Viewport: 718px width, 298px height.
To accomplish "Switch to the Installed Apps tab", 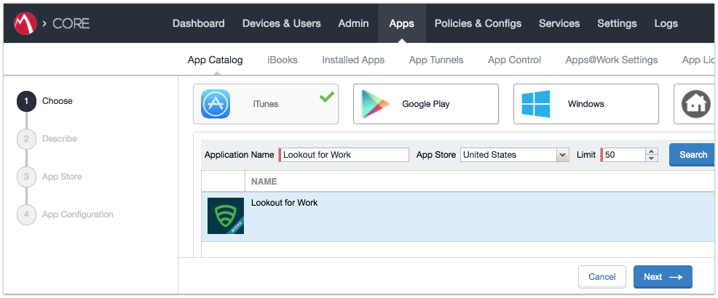I will coord(353,60).
